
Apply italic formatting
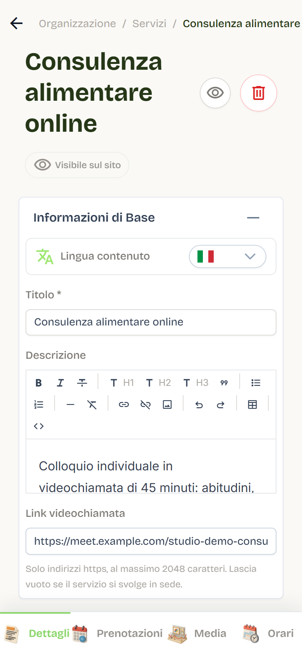click(60, 383)
